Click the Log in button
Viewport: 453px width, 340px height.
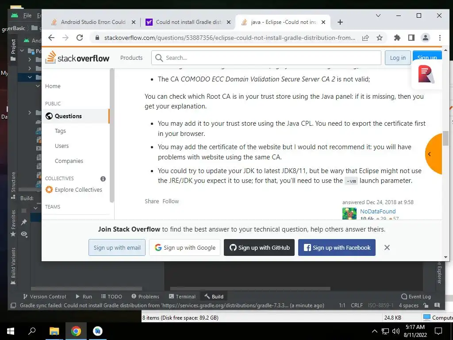click(x=398, y=58)
